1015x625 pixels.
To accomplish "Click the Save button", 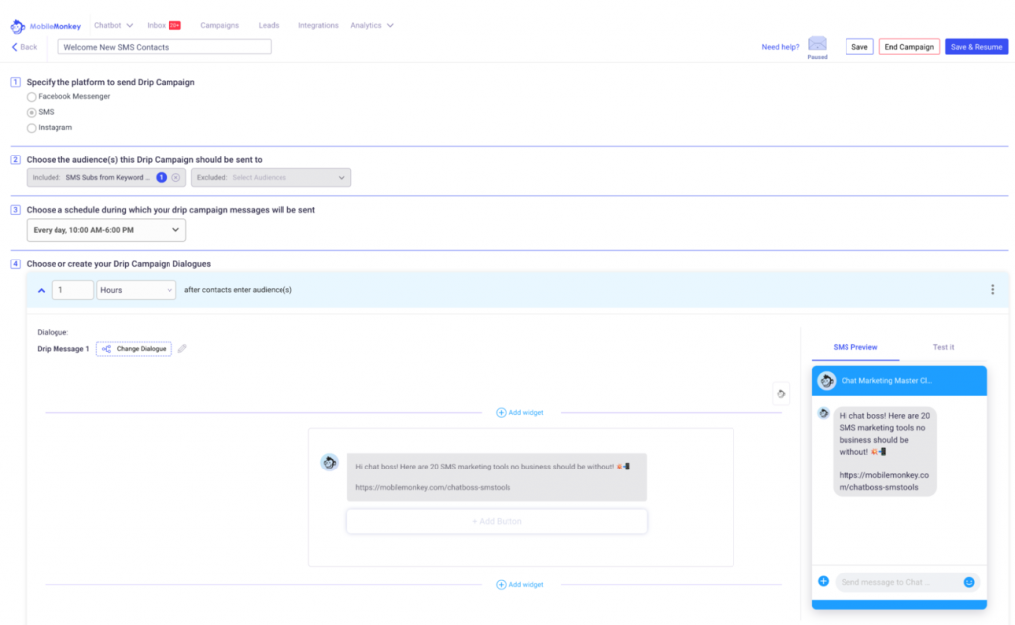I will (x=859, y=47).
